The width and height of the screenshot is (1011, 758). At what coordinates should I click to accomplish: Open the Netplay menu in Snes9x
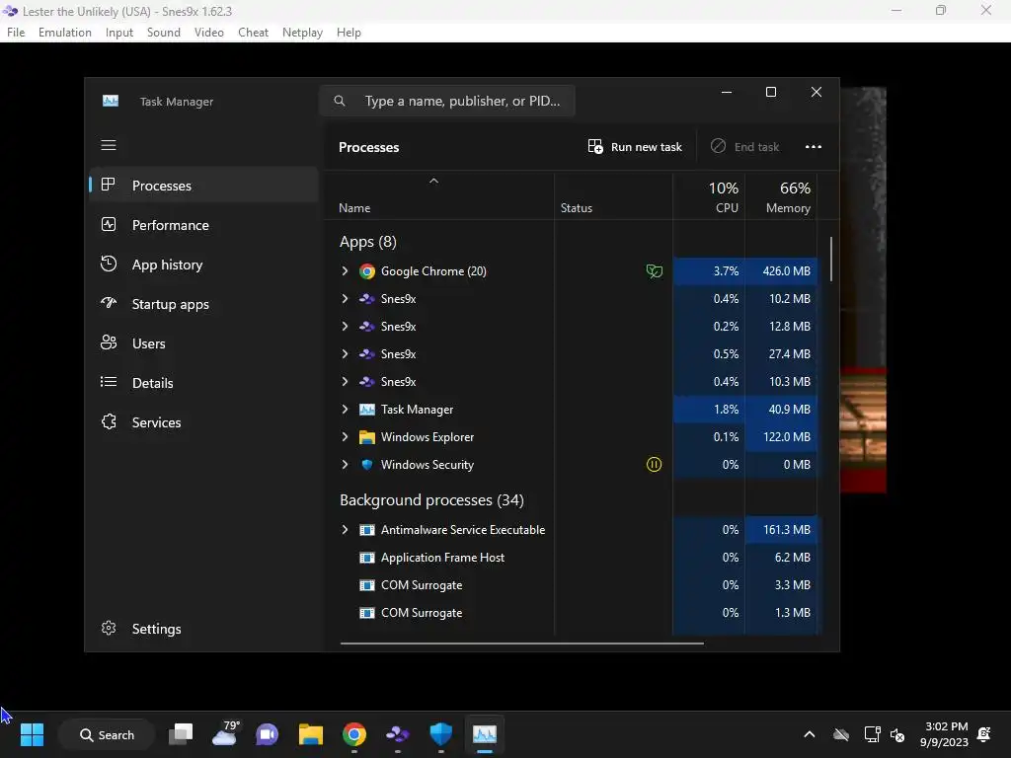(302, 33)
